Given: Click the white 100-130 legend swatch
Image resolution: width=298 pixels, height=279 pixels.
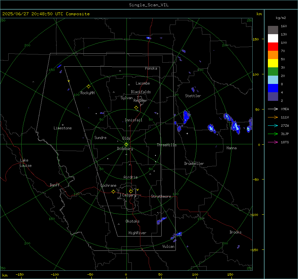Looking at the screenshot, I should point(273,38).
